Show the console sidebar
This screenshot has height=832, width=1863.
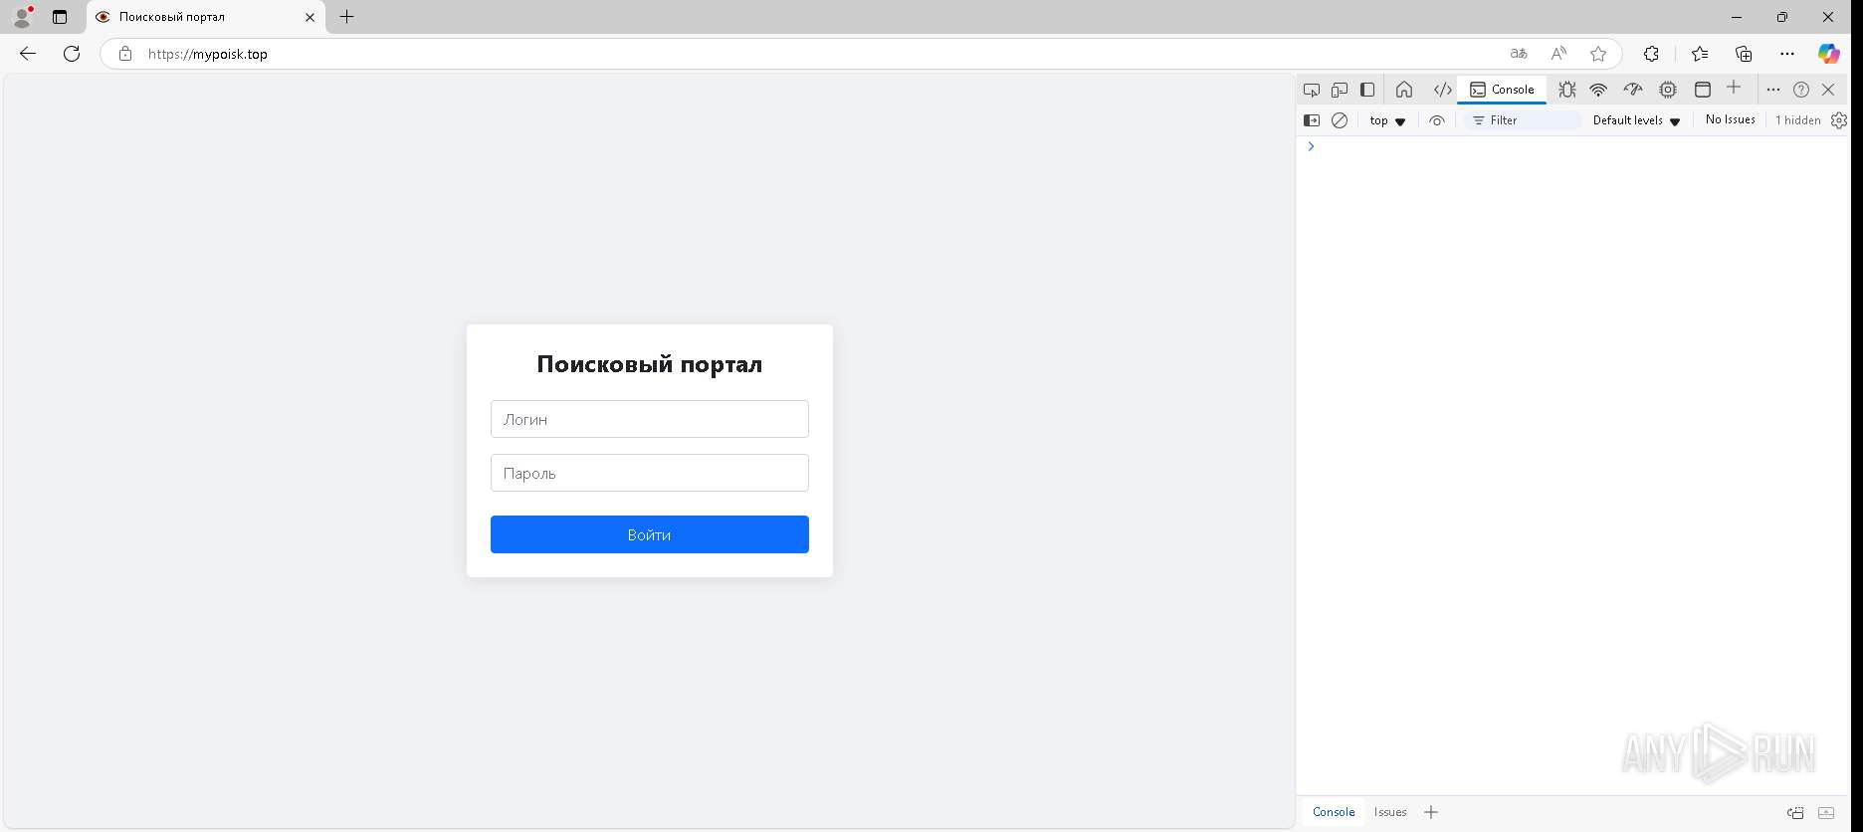coord(1312,120)
